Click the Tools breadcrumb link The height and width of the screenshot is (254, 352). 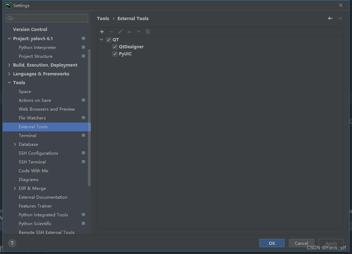[x=103, y=18]
